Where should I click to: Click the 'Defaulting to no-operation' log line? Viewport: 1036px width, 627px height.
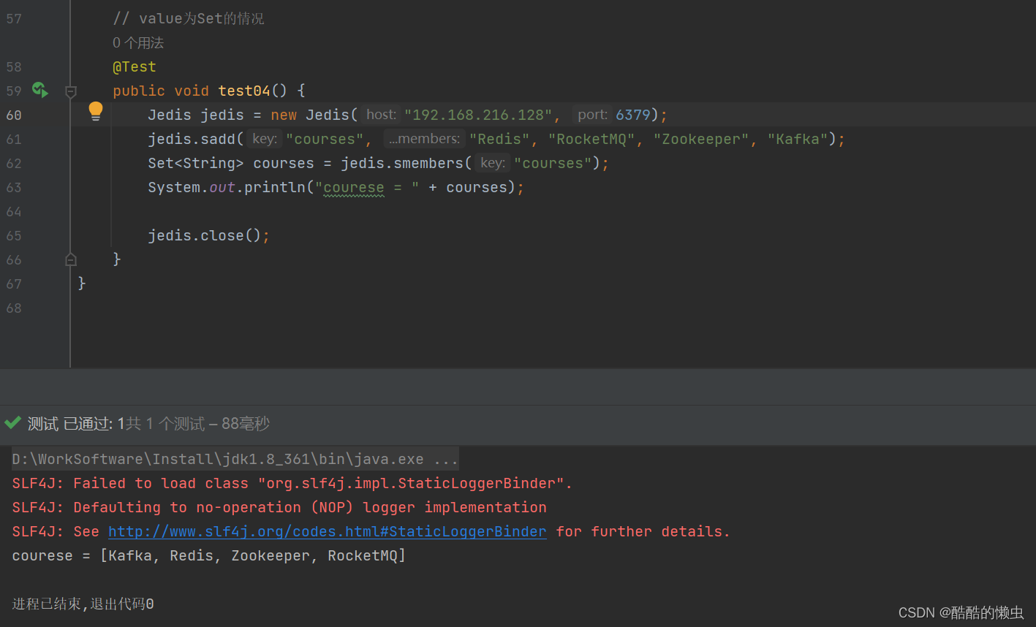point(279,507)
